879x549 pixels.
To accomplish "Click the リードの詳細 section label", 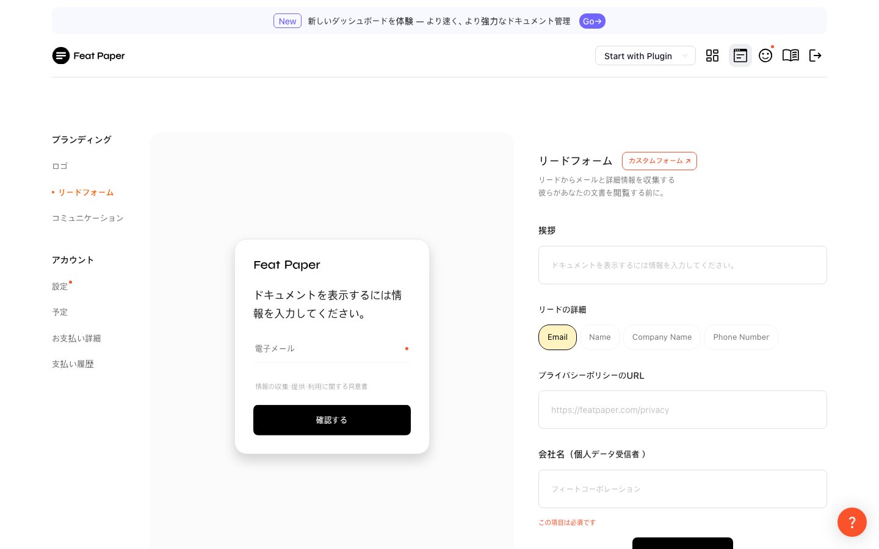I will pyautogui.click(x=562, y=310).
